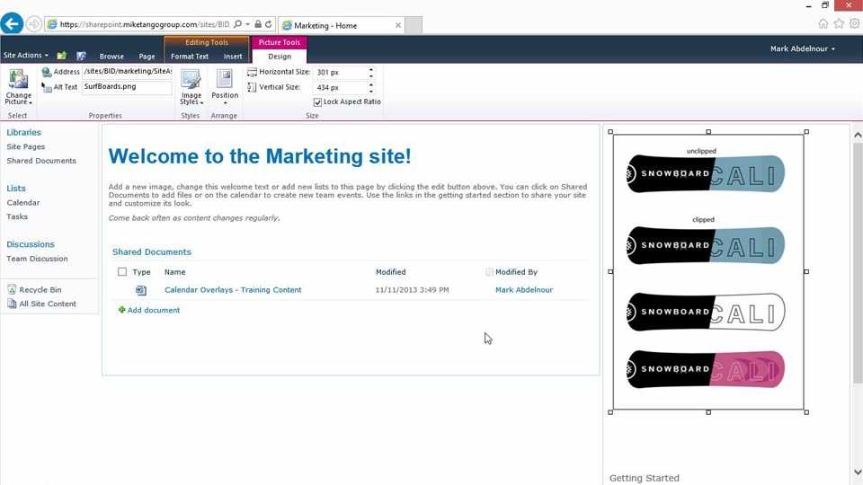Viewport: 863px width, 485px height.
Task: Click the search magnifier in address bar
Action: click(237, 24)
